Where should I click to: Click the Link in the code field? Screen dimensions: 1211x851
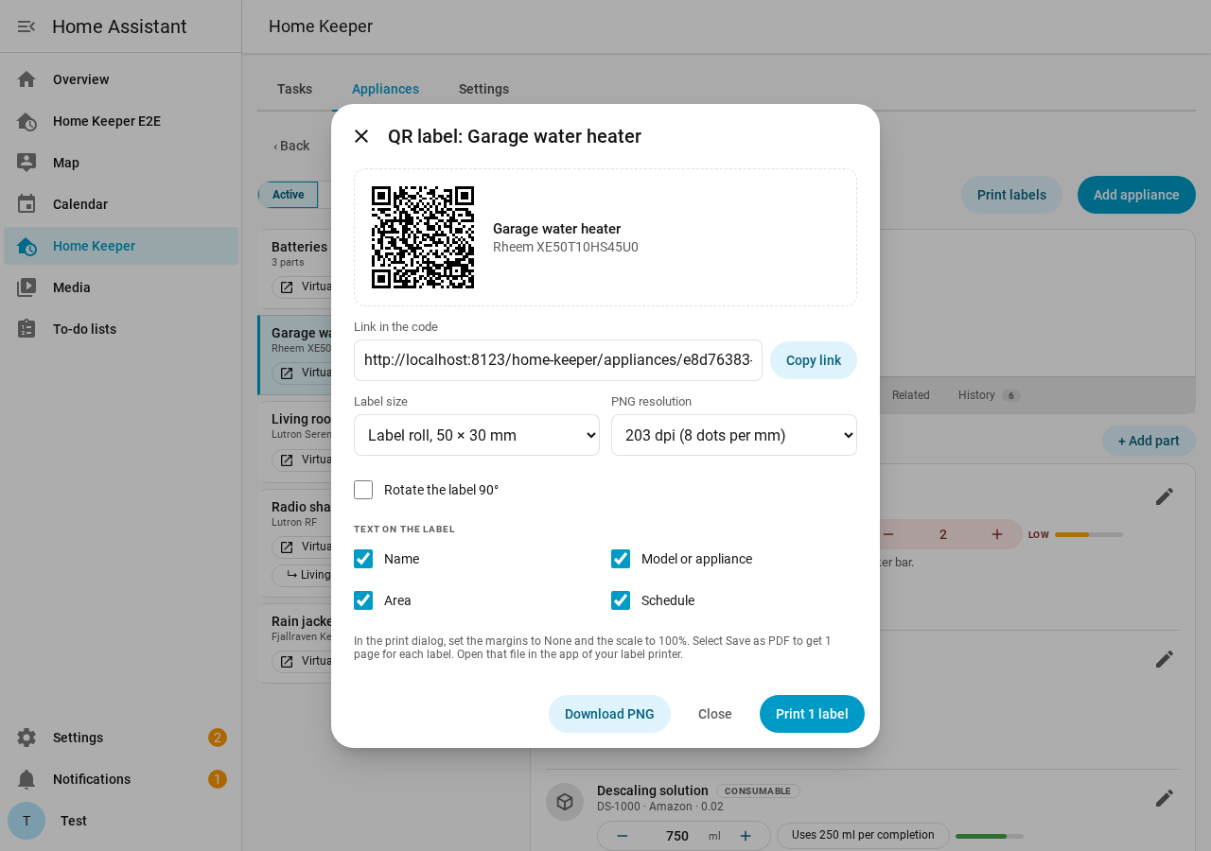click(x=558, y=360)
